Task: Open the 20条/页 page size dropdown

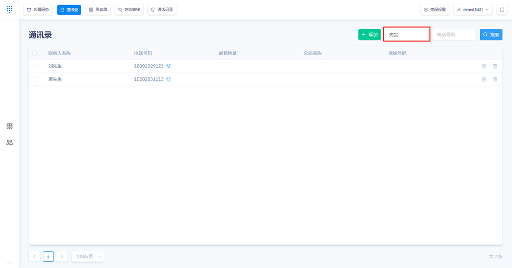Action: coord(87,257)
